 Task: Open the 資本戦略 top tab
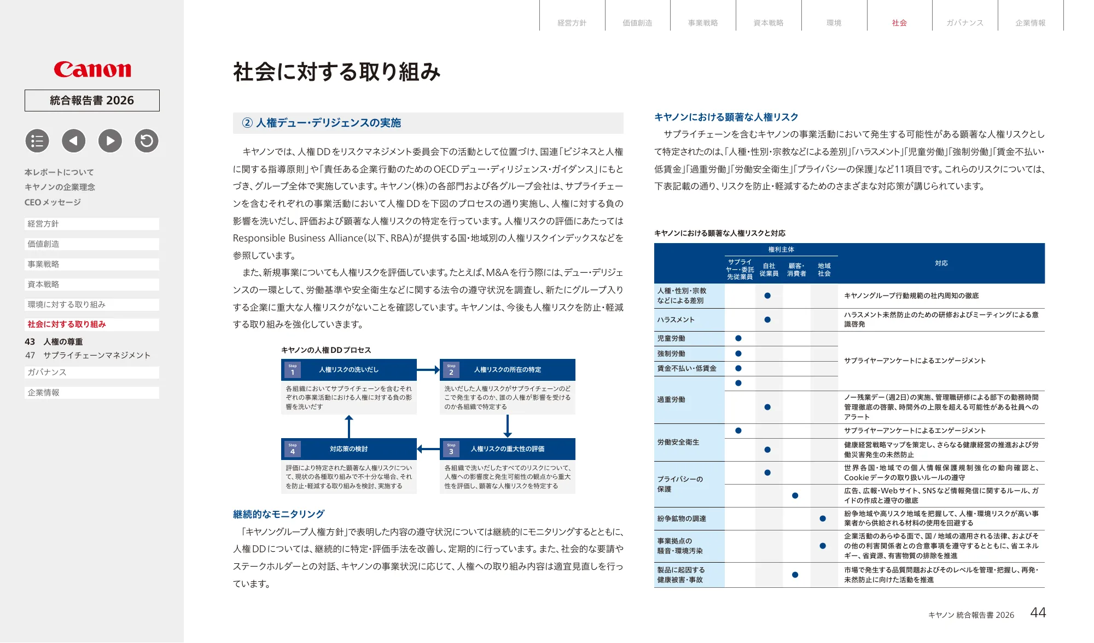[x=769, y=22]
